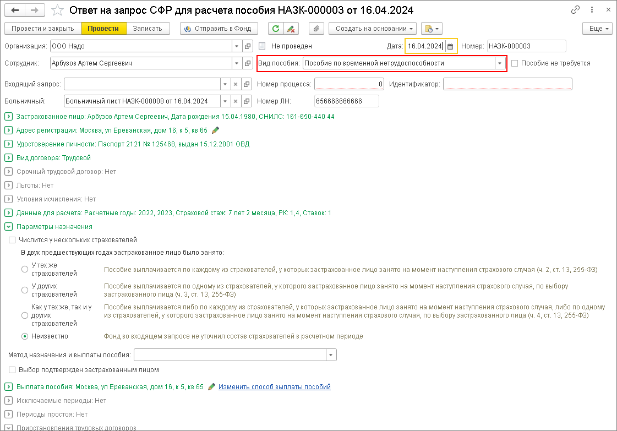Screen dimensions: 617x431
Task: Clear the Входящий запрос field
Action: click(236, 84)
